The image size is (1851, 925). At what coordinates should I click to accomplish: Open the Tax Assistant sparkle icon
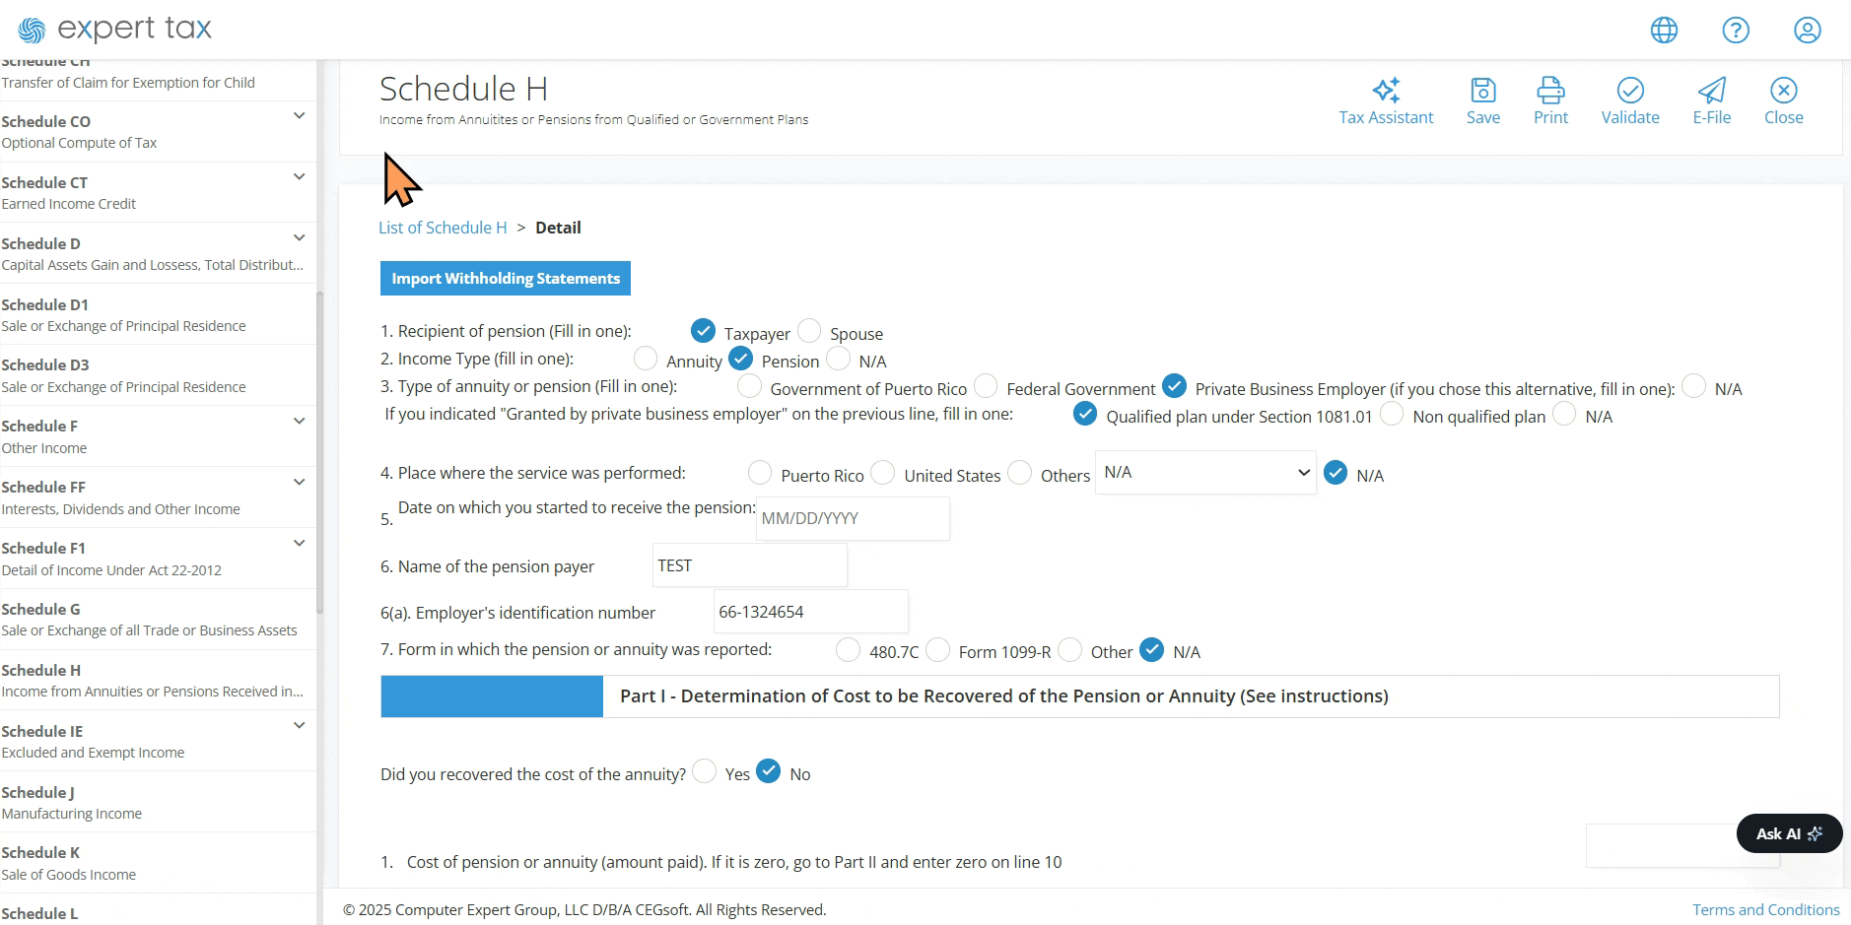click(x=1386, y=91)
